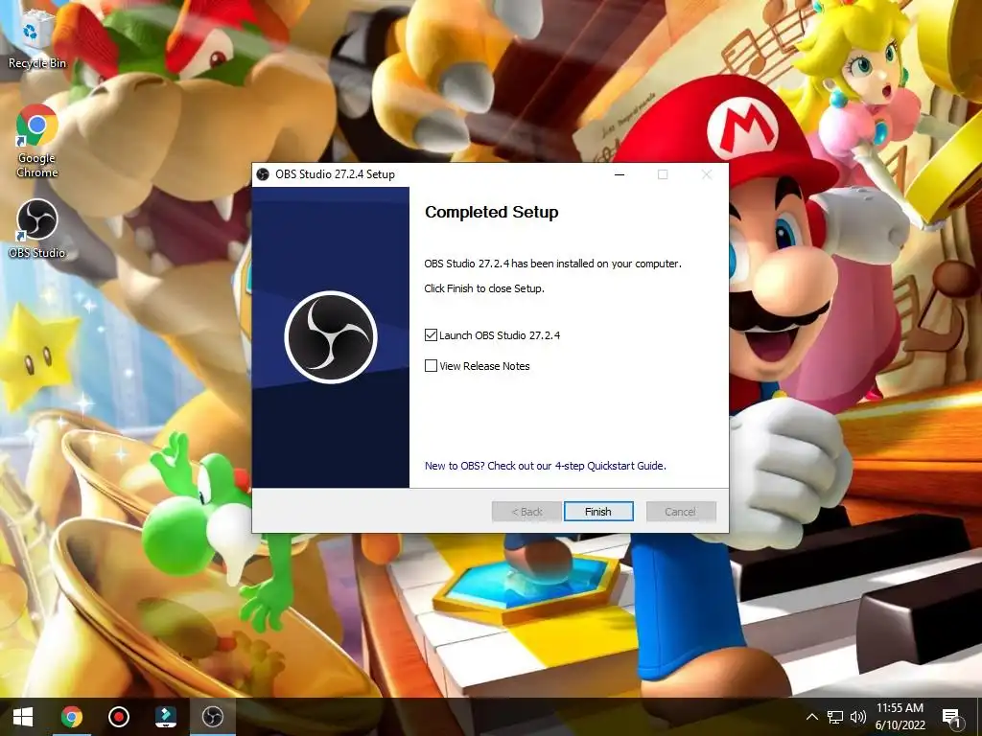Click the Completed Setup heading
Image resolution: width=982 pixels, height=736 pixels.
pos(492,212)
